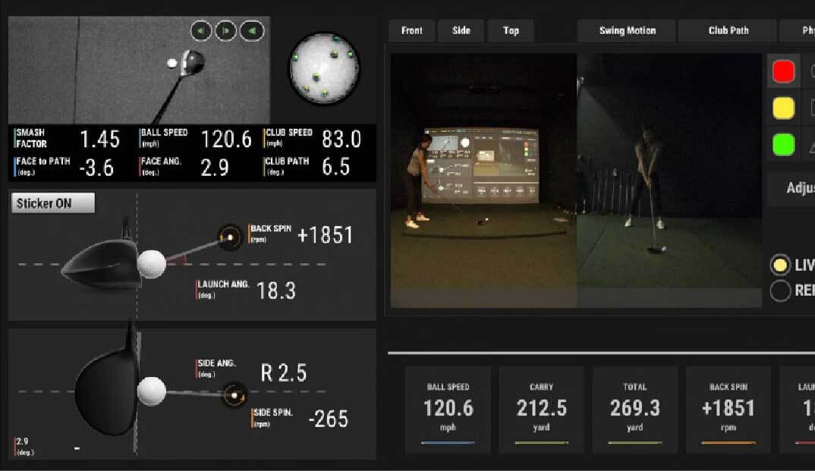Click the leftmost rewind arrow on impact video
The height and width of the screenshot is (471, 815).
(x=200, y=31)
